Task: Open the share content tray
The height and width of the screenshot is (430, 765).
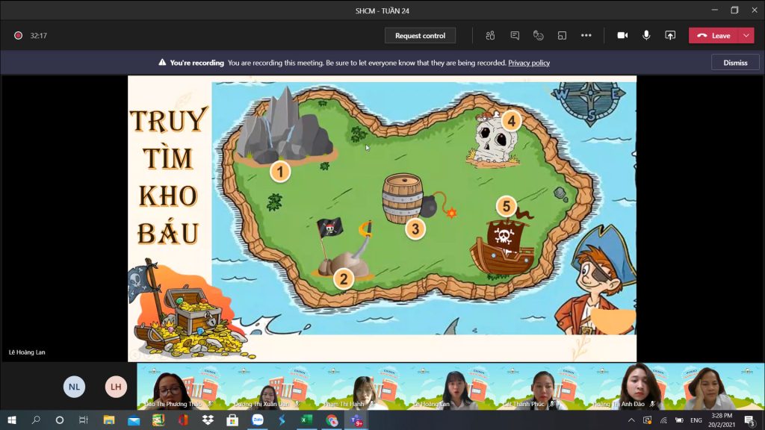Action: 670,35
